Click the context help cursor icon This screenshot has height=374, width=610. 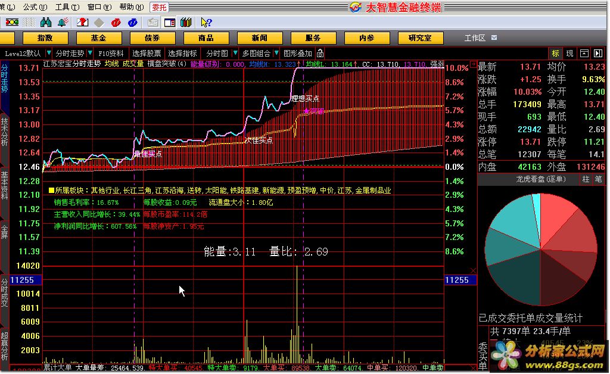(x=206, y=23)
